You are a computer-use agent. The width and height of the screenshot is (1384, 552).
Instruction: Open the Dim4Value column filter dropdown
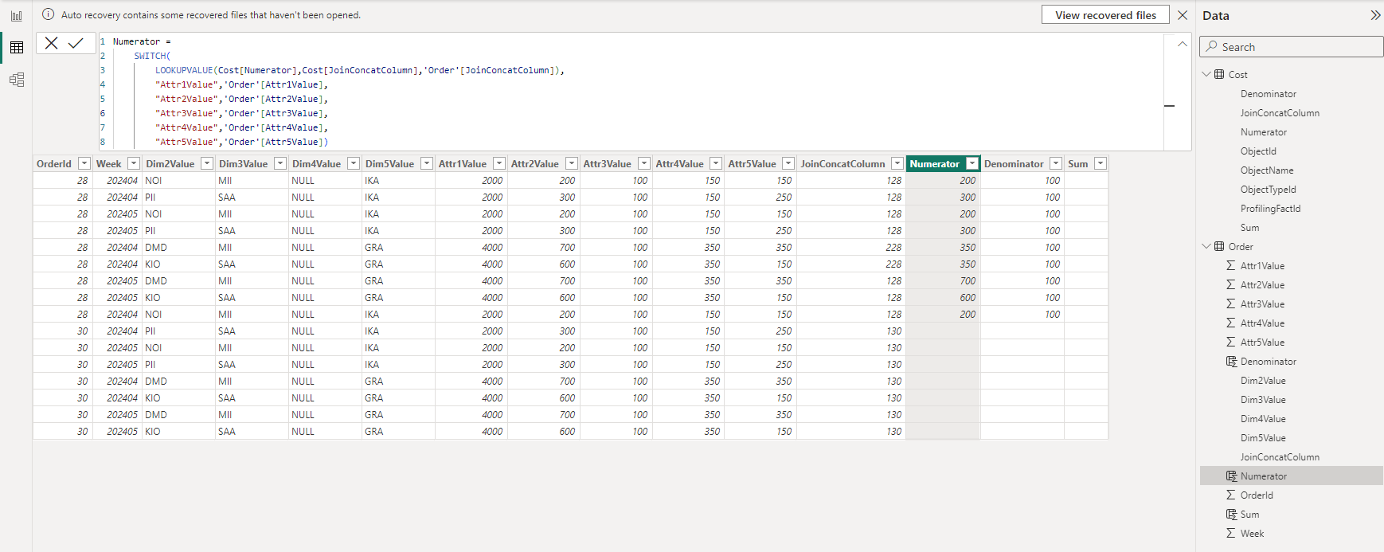point(353,163)
